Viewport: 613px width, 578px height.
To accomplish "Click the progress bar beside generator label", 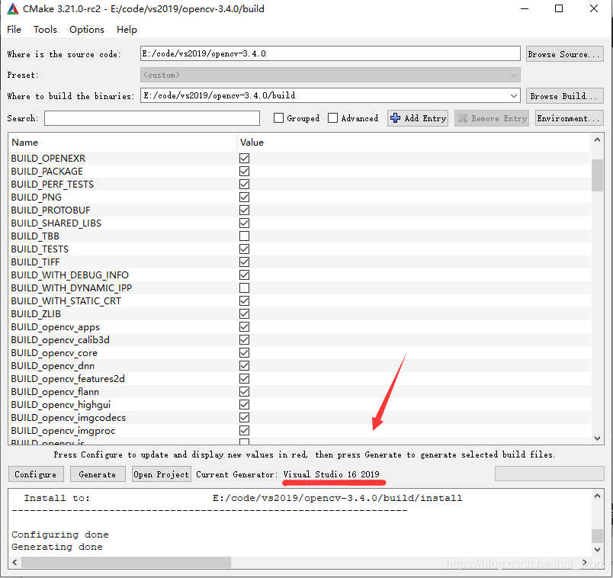I will (x=549, y=474).
